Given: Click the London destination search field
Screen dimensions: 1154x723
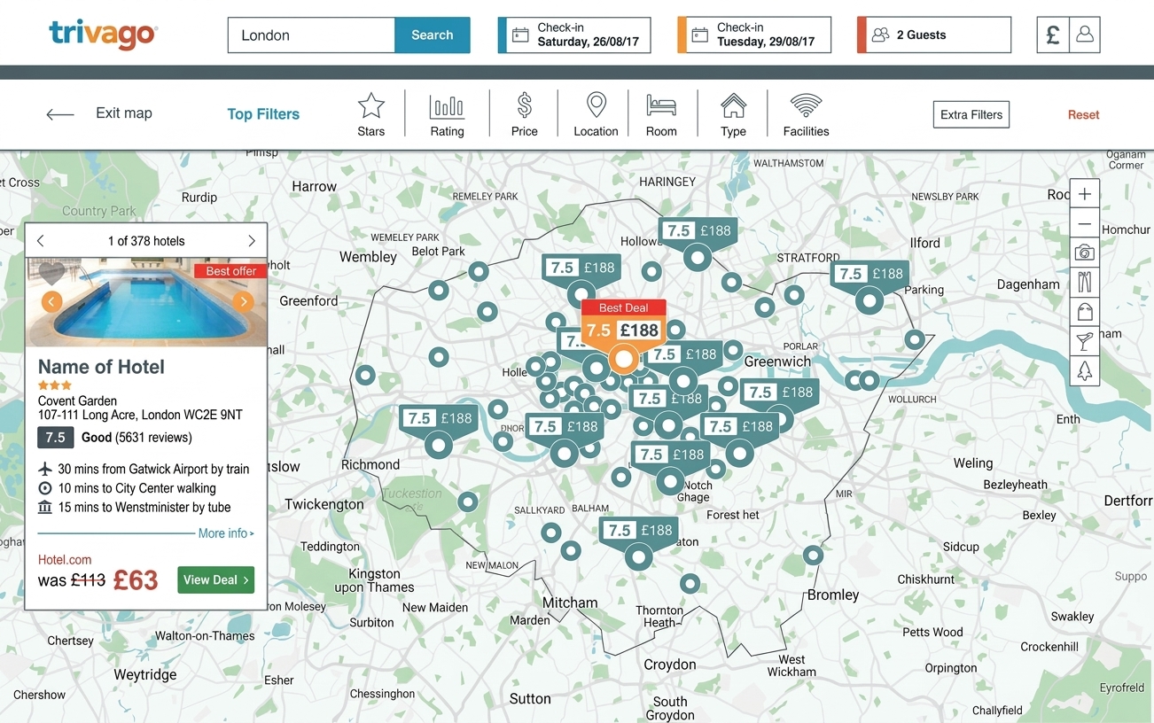Looking at the screenshot, I should 311,35.
